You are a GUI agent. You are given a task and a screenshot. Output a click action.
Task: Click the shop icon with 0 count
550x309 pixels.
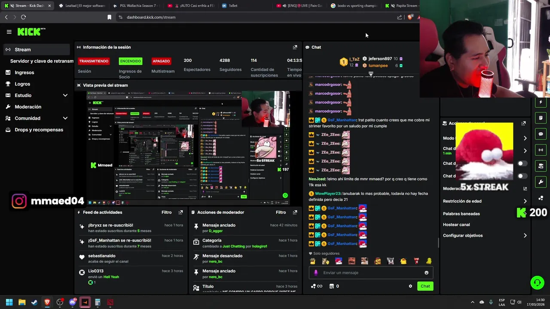334,286
